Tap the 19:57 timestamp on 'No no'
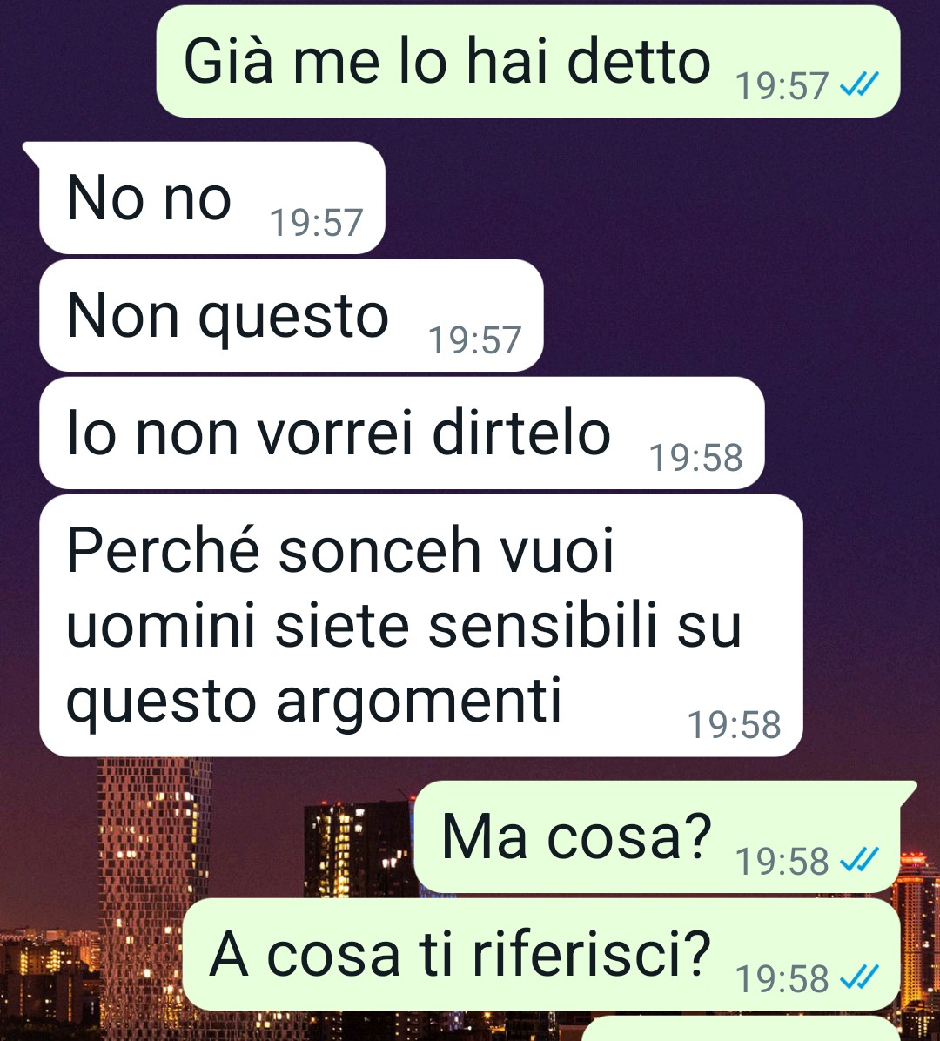 pos(316,223)
